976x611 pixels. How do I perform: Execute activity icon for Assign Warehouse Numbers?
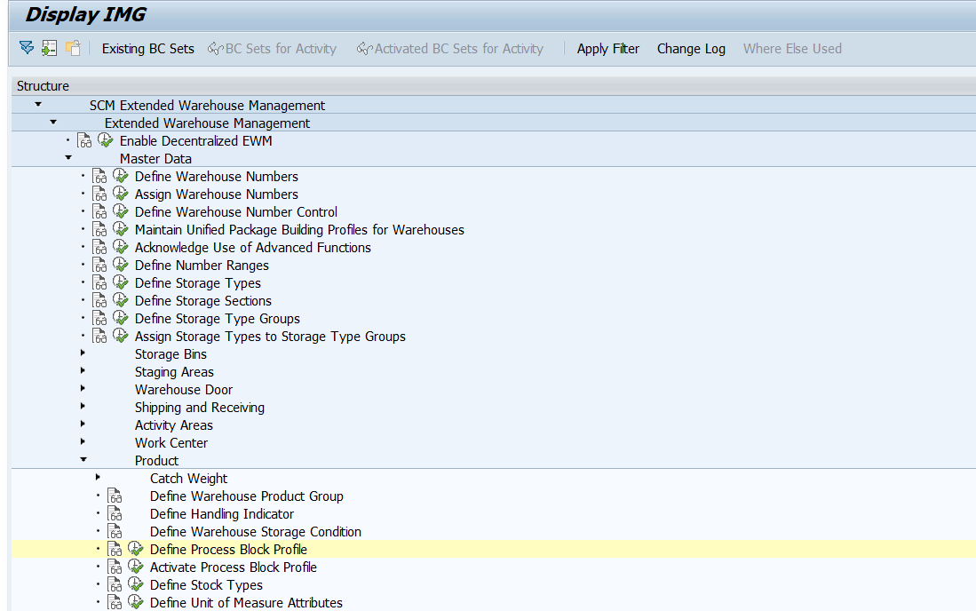coord(120,194)
